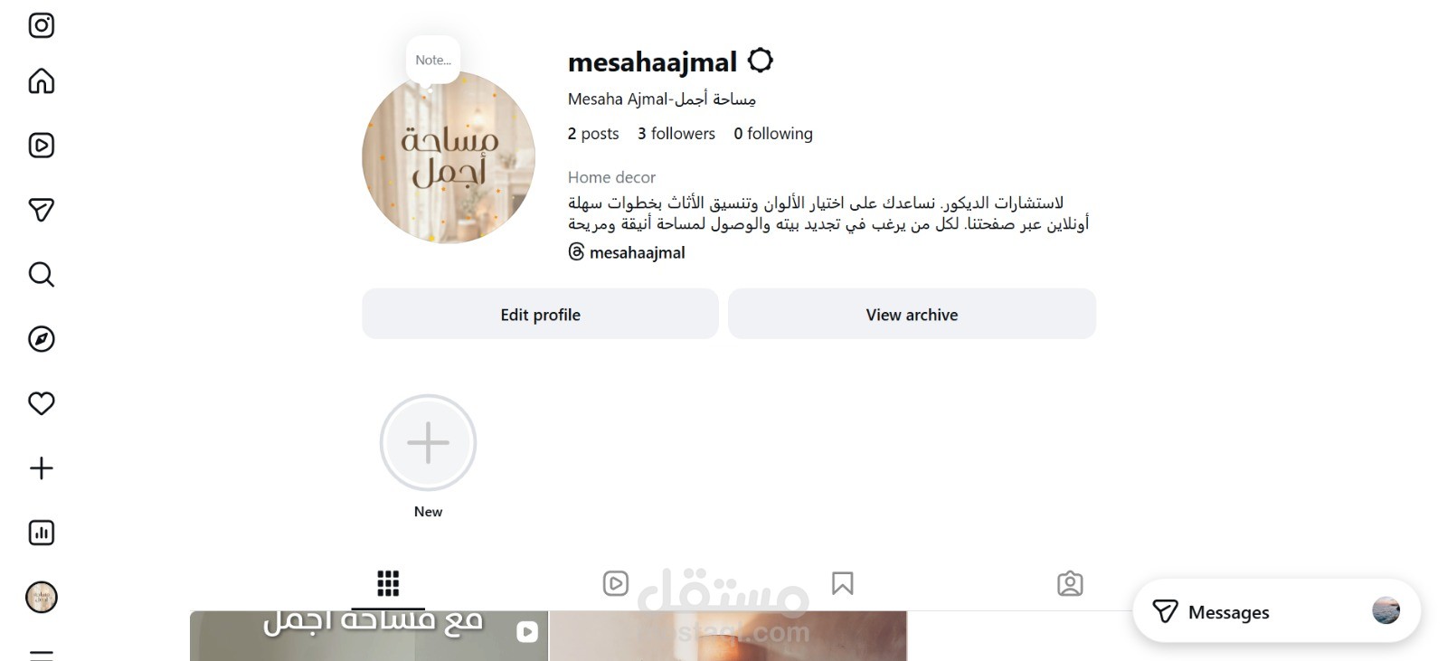Open the Reels icon in the sidebar
Screen dimensions: 1447x661
pos(42,146)
